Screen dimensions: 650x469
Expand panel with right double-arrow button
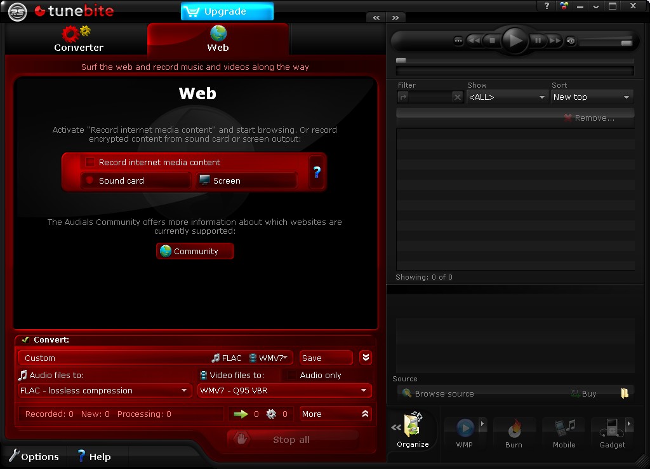(x=395, y=17)
